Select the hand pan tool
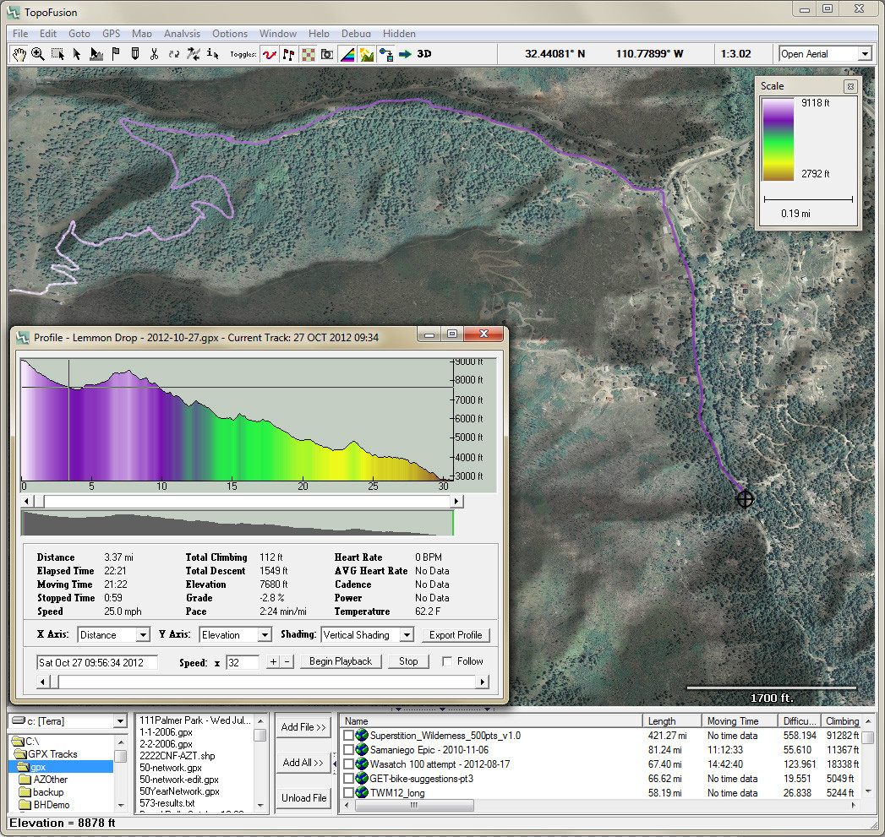The image size is (885, 837). 19,54
